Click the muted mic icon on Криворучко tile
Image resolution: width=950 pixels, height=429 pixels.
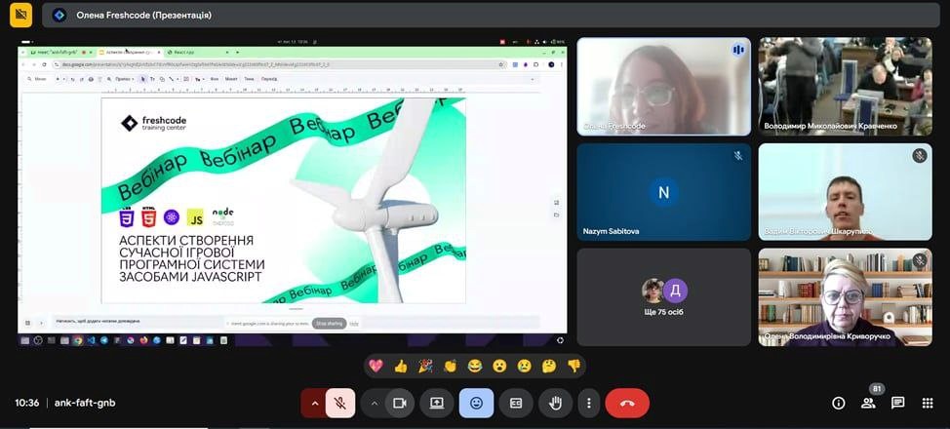pyautogui.click(x=920, y=260)
